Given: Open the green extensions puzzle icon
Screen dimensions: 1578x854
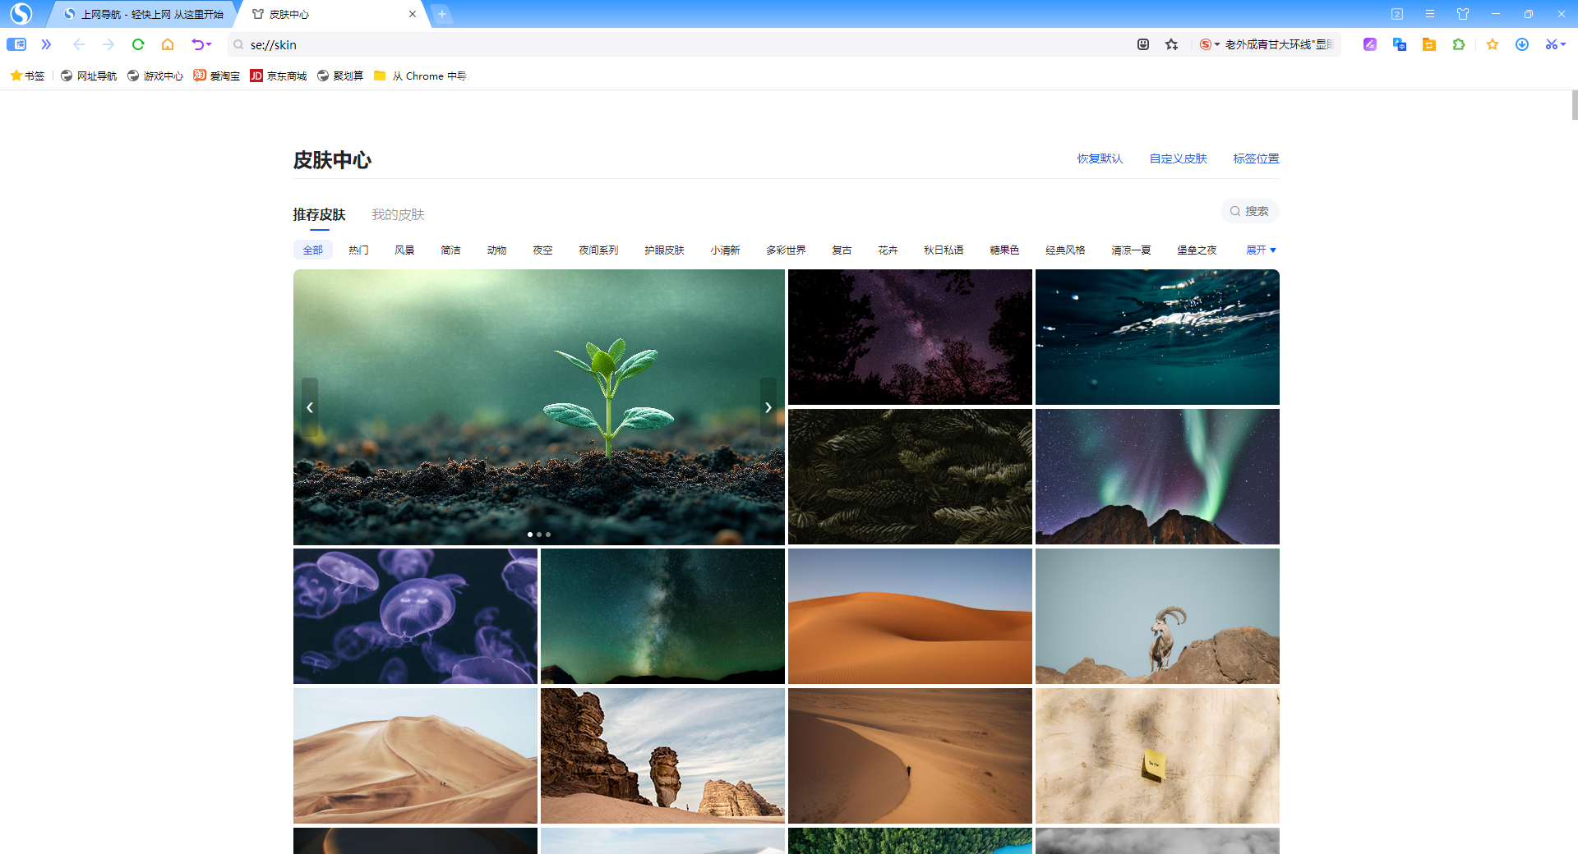Looking at the screenshot, I should pos(1459,44).
